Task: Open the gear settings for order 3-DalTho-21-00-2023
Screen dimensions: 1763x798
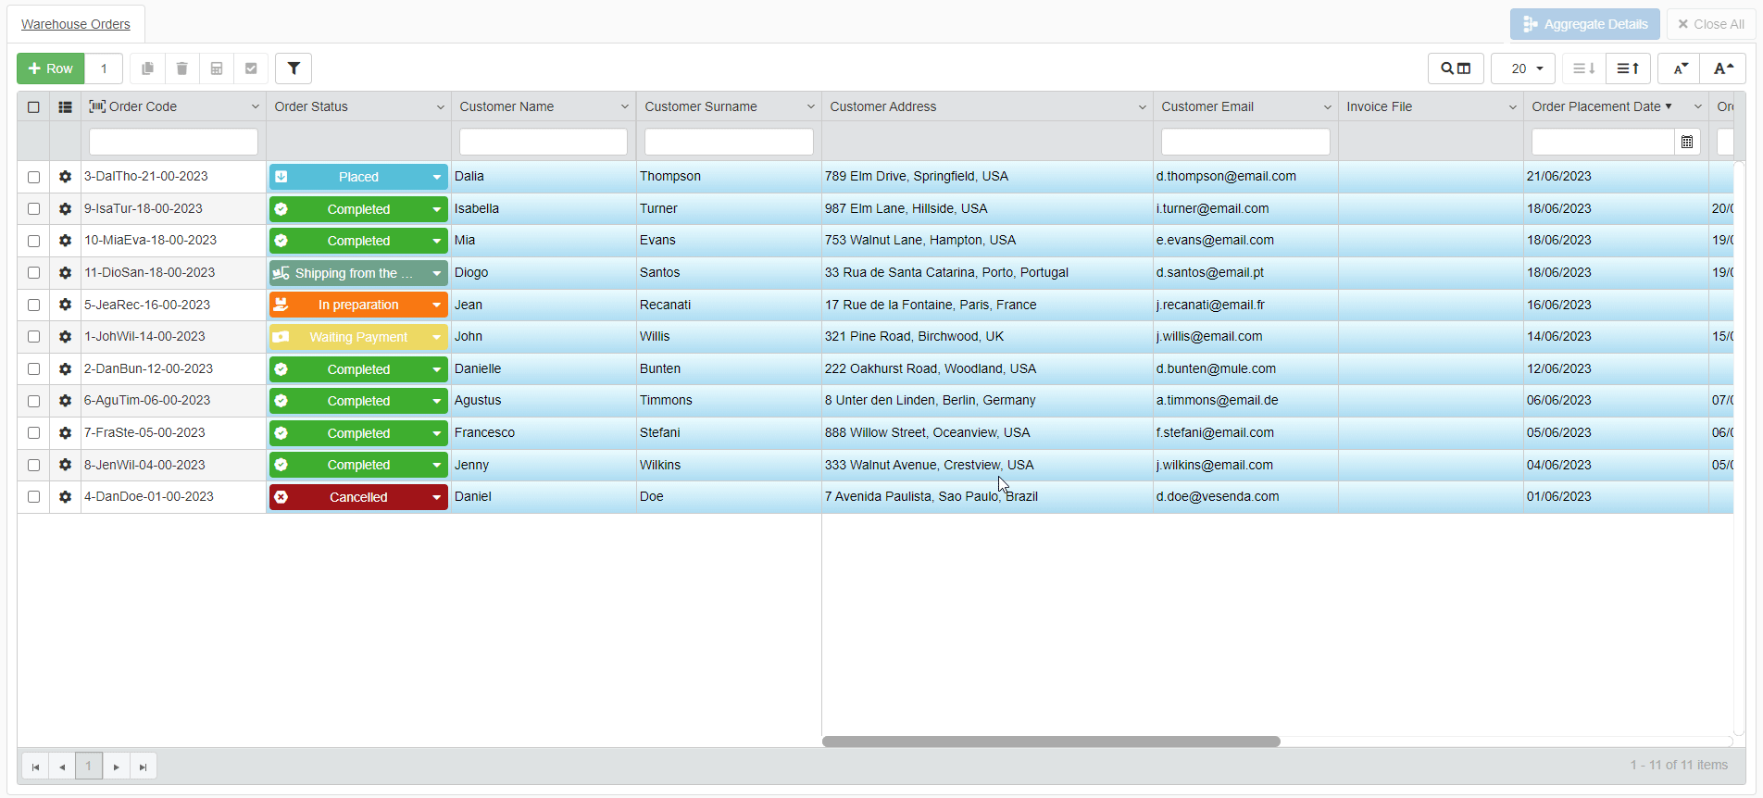Action: (65, 177)
